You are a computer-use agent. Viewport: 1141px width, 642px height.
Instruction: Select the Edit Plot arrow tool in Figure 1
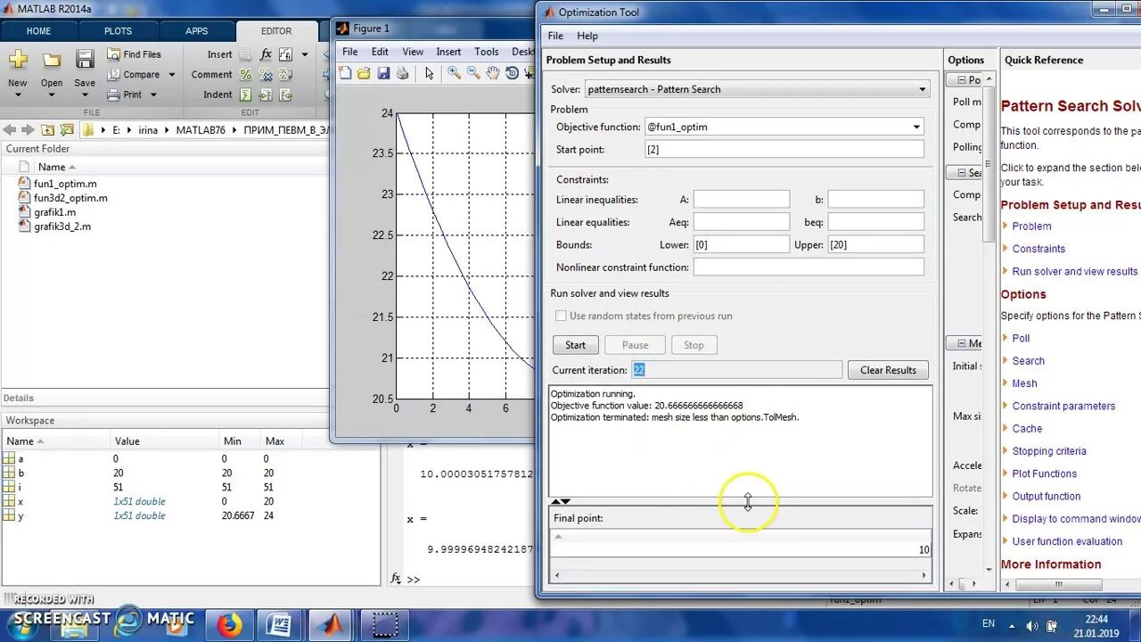click(429, 73)
